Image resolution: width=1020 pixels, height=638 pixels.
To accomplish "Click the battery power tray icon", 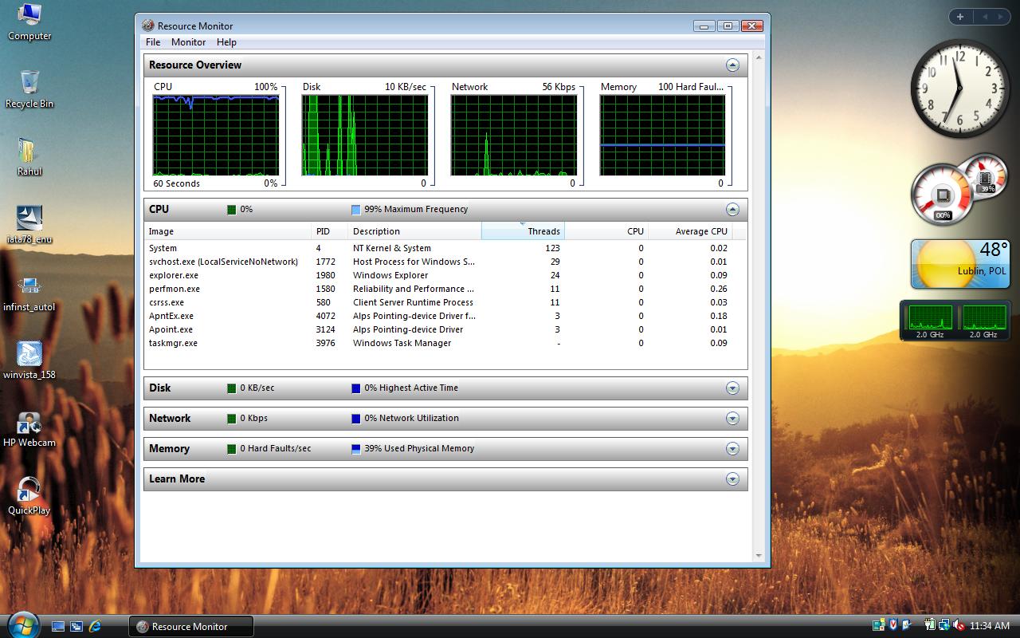I will click(x=930, y=625).
